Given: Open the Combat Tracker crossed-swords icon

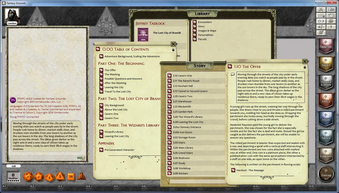Looking at the screenshot, I should [x=321, y=10].
